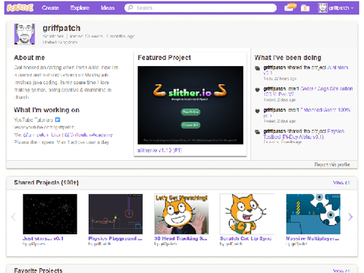Open the slither.io featured project thumbnail
This screenshot has height=273, width=364.
(190, 105)
